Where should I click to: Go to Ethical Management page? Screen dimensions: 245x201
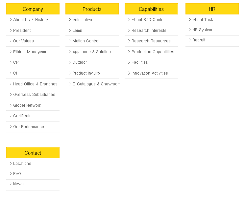pos(32,52)
